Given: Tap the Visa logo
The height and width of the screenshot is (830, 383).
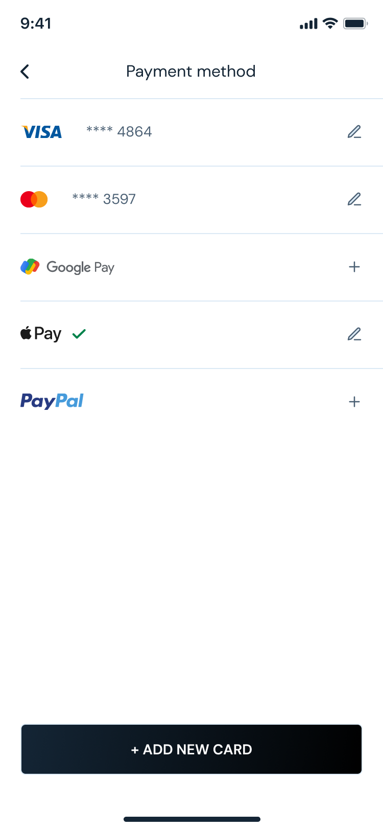Looking at the screenshot, I should point(41,132).
